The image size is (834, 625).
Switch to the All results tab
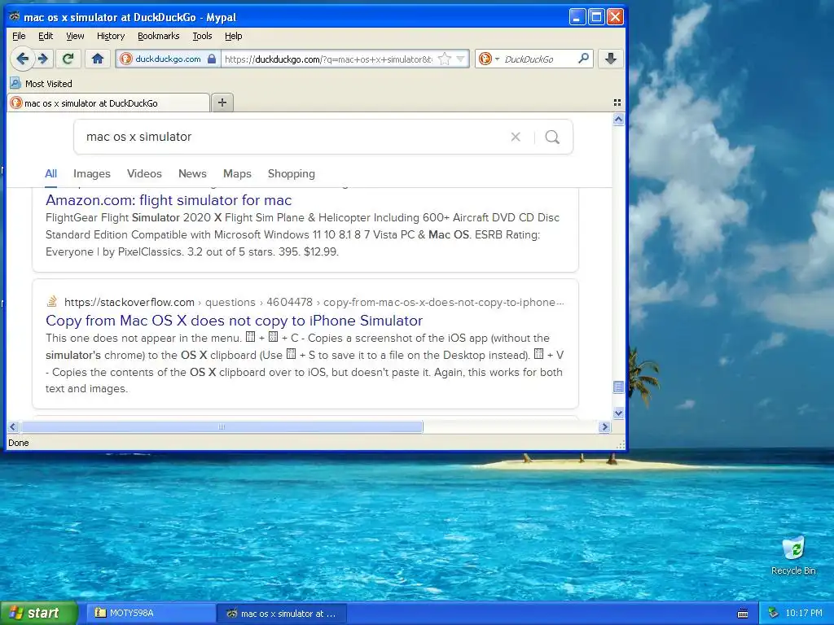(51, 174)
